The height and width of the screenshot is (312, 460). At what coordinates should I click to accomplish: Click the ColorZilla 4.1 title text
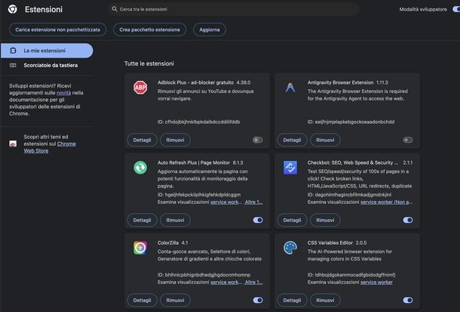[173, 243]
